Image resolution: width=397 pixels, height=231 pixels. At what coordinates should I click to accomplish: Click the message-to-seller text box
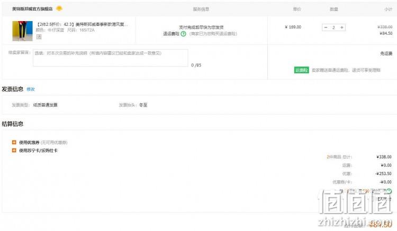(111, 58)
